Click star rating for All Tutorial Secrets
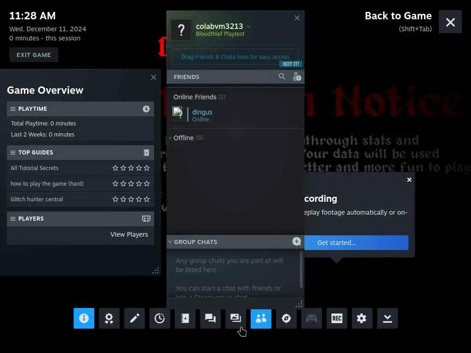Viewport: 471px width, 353px height. pyautogui.click(x=131, y=168)
